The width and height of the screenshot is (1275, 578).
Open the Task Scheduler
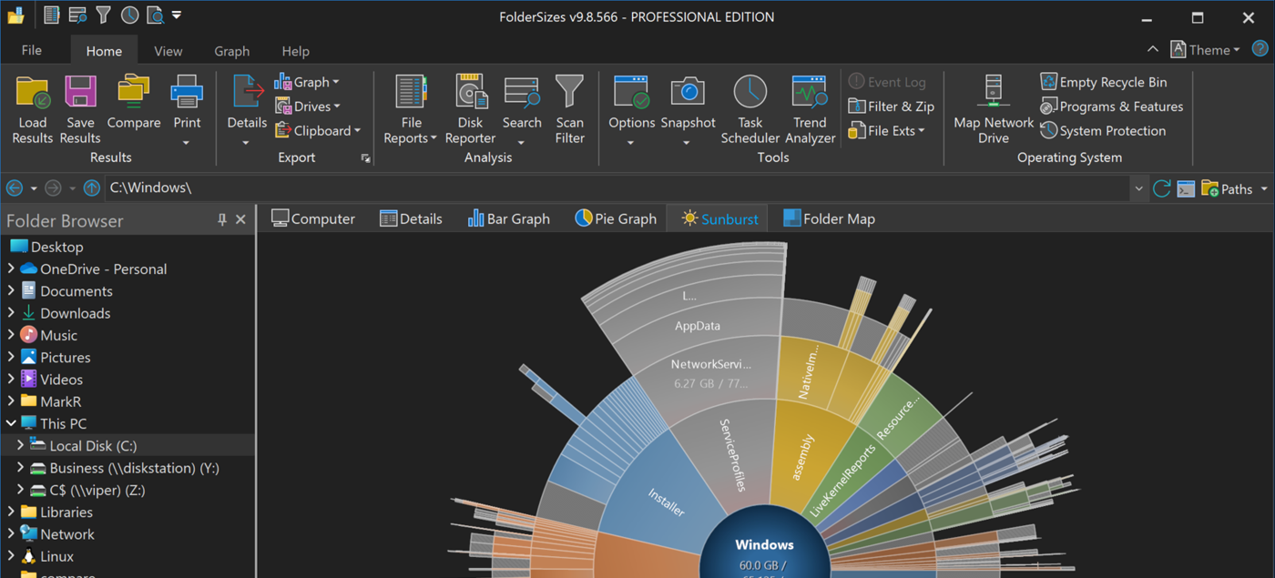[750, 109]
